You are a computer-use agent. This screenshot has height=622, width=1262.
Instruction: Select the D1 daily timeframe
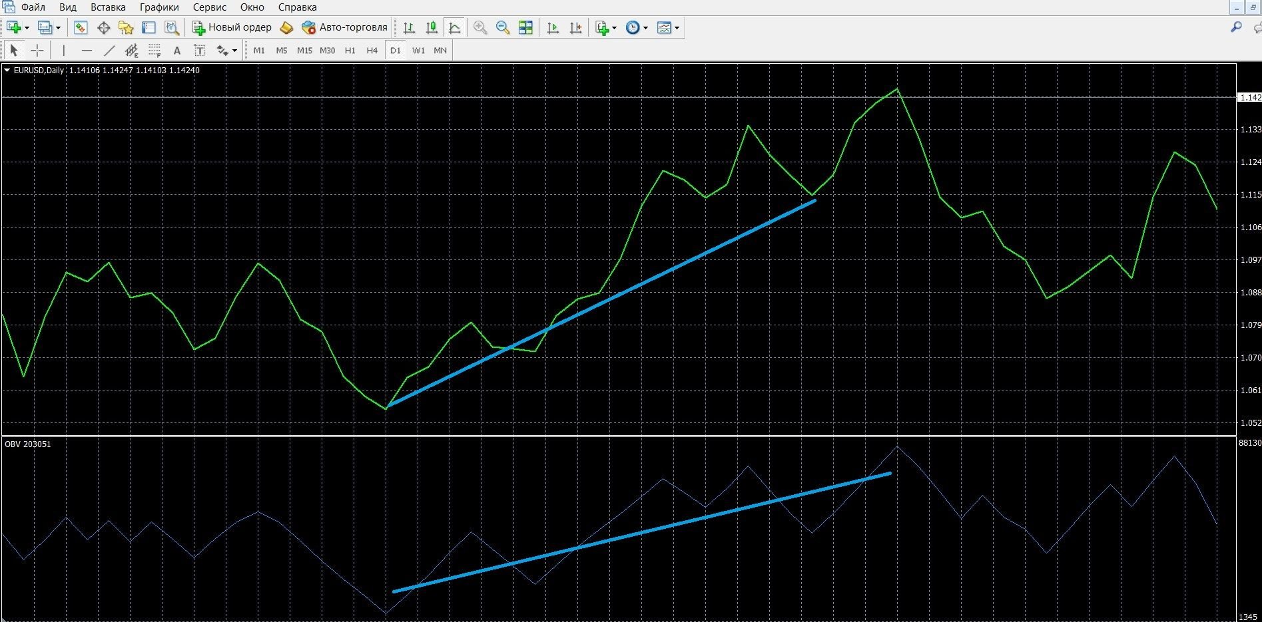click(x=396, y=50)
